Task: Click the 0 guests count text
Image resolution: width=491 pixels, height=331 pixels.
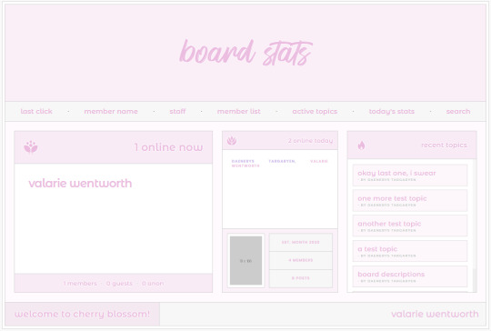Action: (x=119, y=284)
